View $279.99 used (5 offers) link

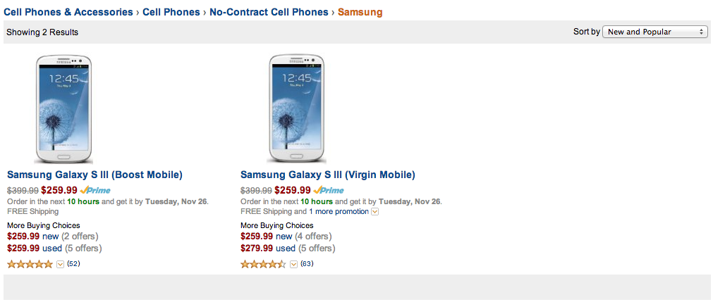(288, 248)
